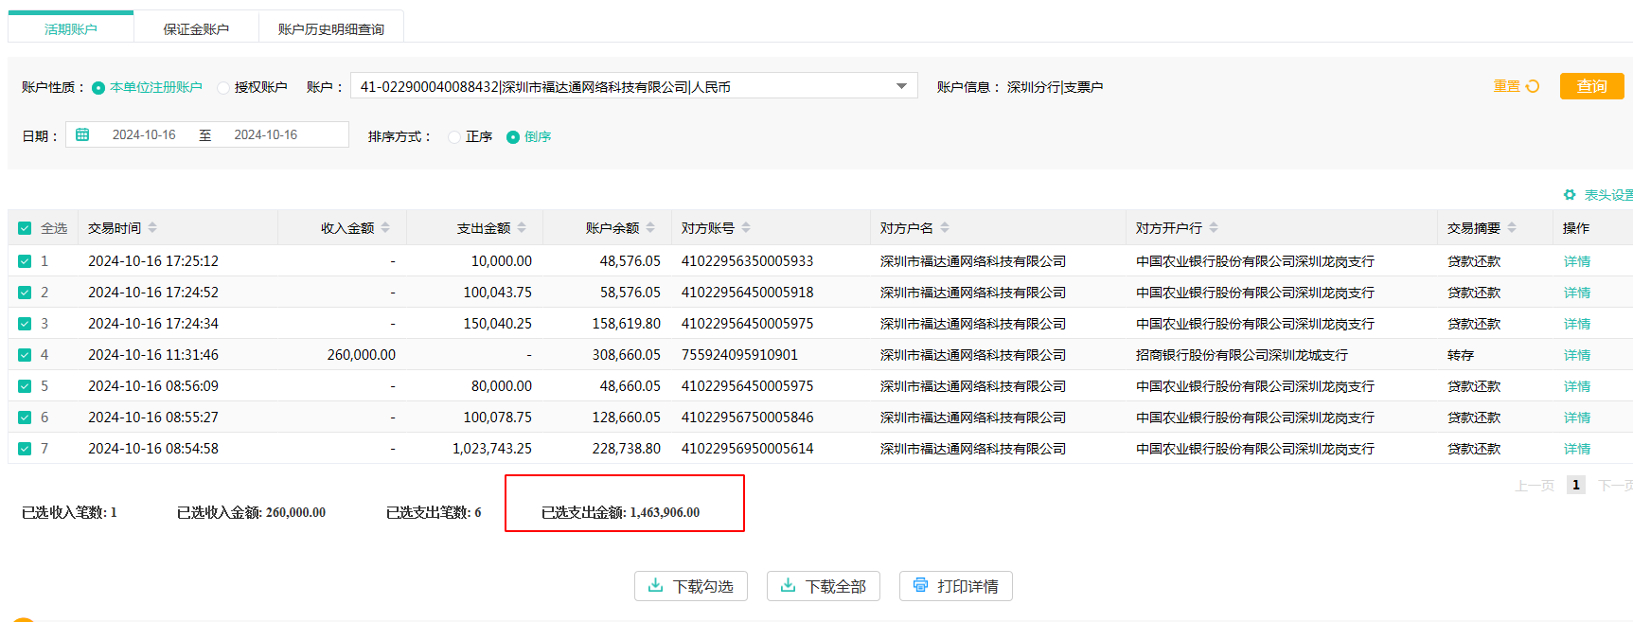The image size is (1633, 622).
Task: Click 打印详情 button
Action: 956,586
